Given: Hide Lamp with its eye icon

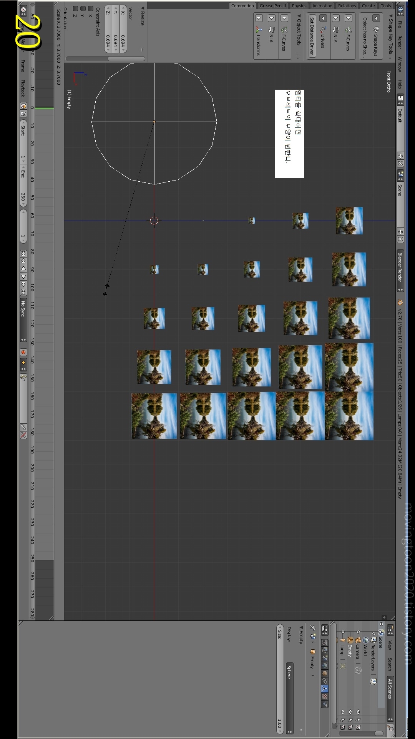Looking at the screenshot, I should (343, 712).
